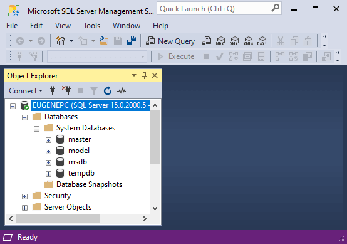Collapse the System Databases folder

pos(37,129)
